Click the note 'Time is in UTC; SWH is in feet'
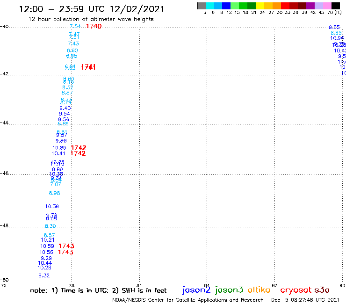The height and width of the screenshot is (304, 346). click(98, 290)
